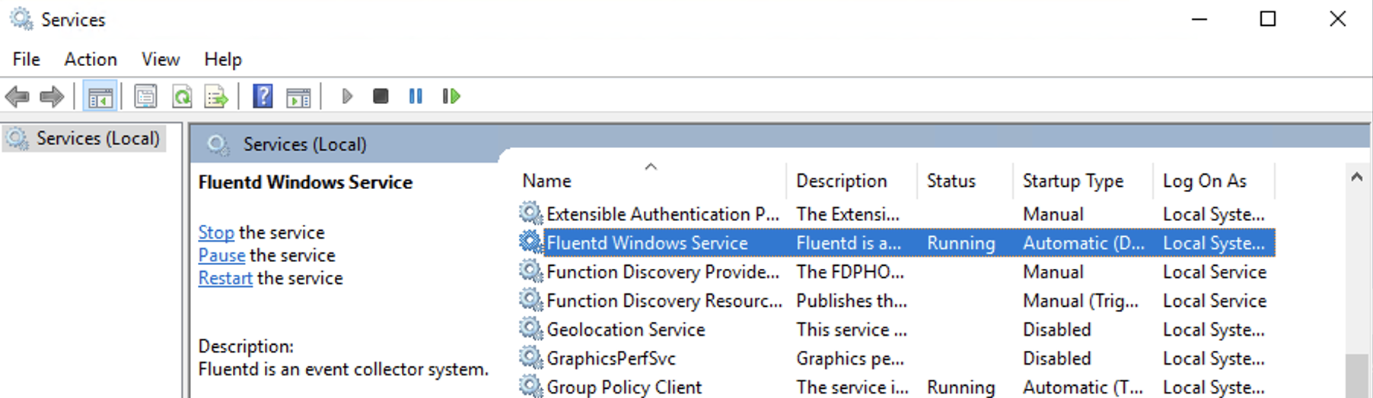
Task: Minimize the Services window
Action: pos(1199,19)
